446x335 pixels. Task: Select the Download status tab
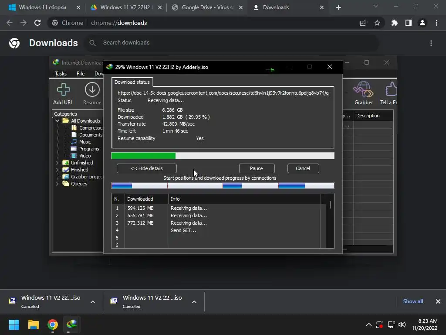132,82
